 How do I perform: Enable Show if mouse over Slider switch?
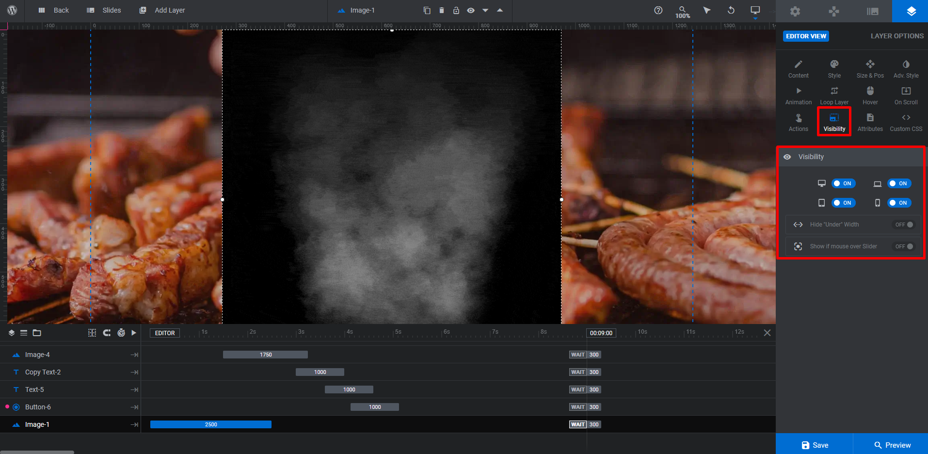pyautogui.click(x=904, y=246)
